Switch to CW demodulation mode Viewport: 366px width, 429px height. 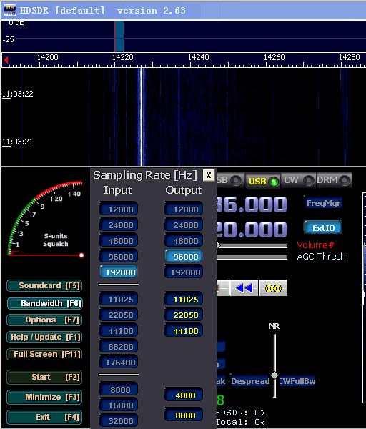298,180
